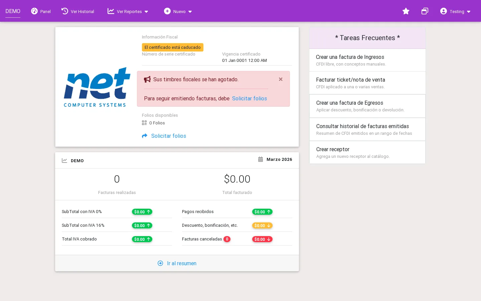The width and height of the screenshot is (481, 301).
Task: Expand the Nuevo dropdown arrow
Action: tap(190, 12)
